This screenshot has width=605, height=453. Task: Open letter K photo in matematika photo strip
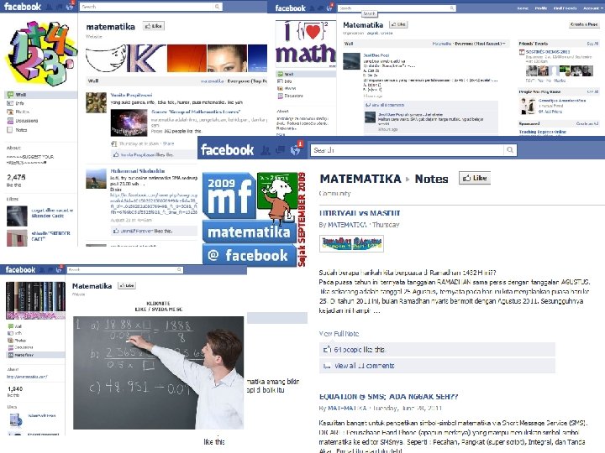coord(146,58)
